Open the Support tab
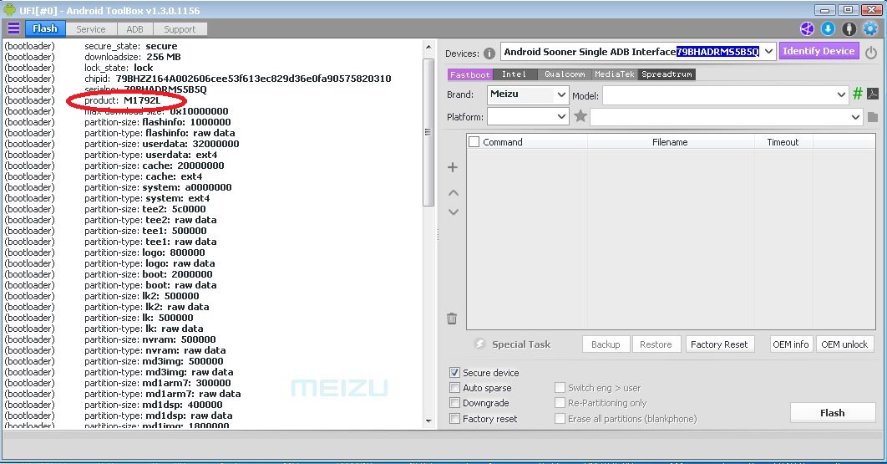 [180, 29]
